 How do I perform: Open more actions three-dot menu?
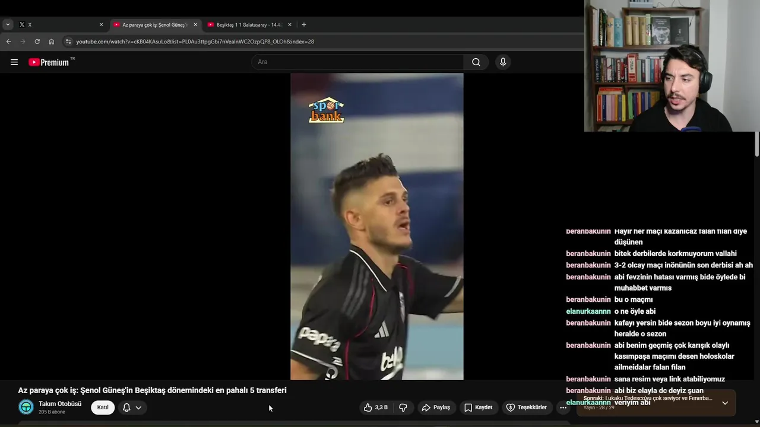(563, 407)
